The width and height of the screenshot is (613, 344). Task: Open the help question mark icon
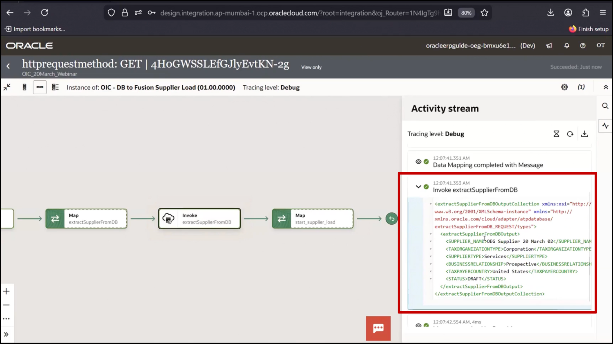point(583,46)
